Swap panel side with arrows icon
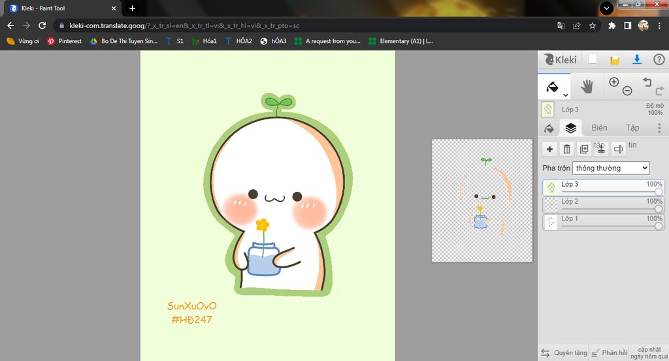Viewport: 669px width, 361px height. 546,353
